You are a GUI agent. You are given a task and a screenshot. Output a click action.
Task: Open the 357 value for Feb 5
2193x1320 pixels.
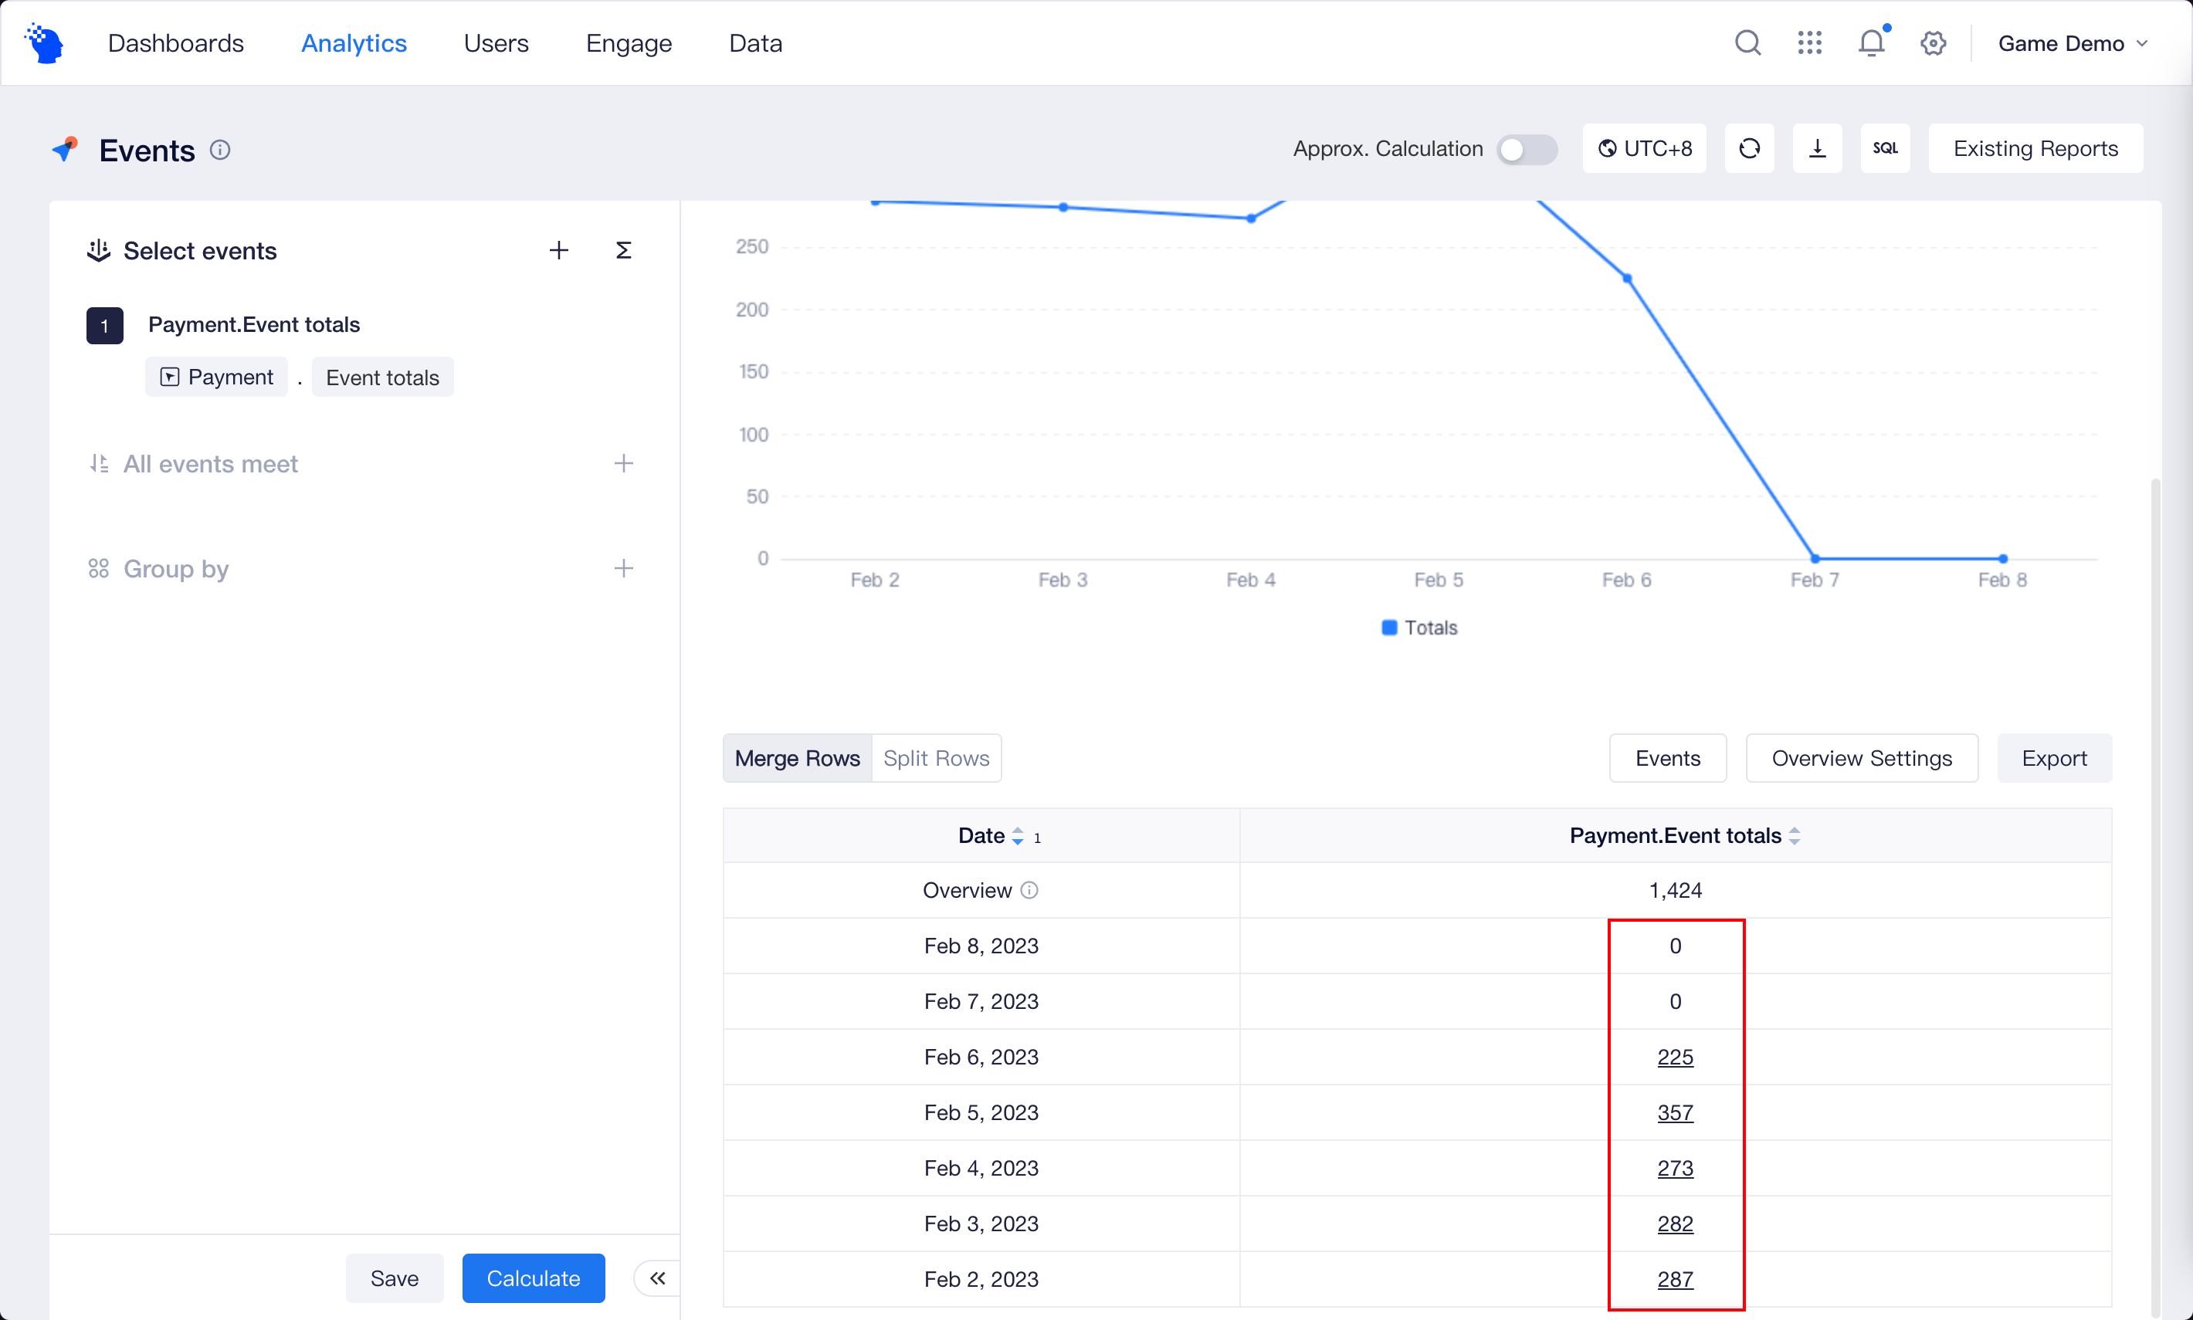click(1675, 1113)
